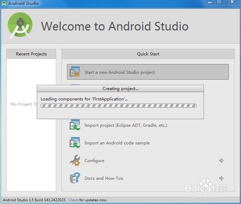Viewport: 241px width, 204px height.
Task: Click the Quick Start header
Action: click(148, 54)
